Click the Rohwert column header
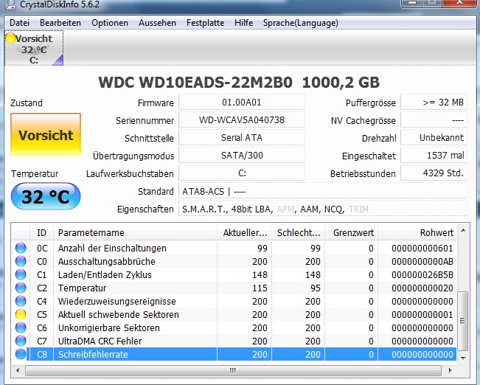The image size is (480, 385). 417,233
